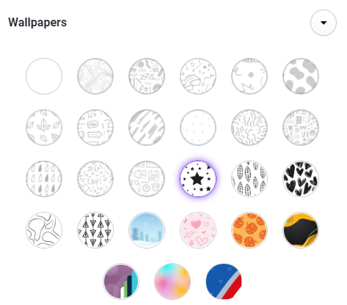This screenshot has width=347, height=305.
Task: Select the black and yellow wave wallpaper
Action: coord(301,230)
